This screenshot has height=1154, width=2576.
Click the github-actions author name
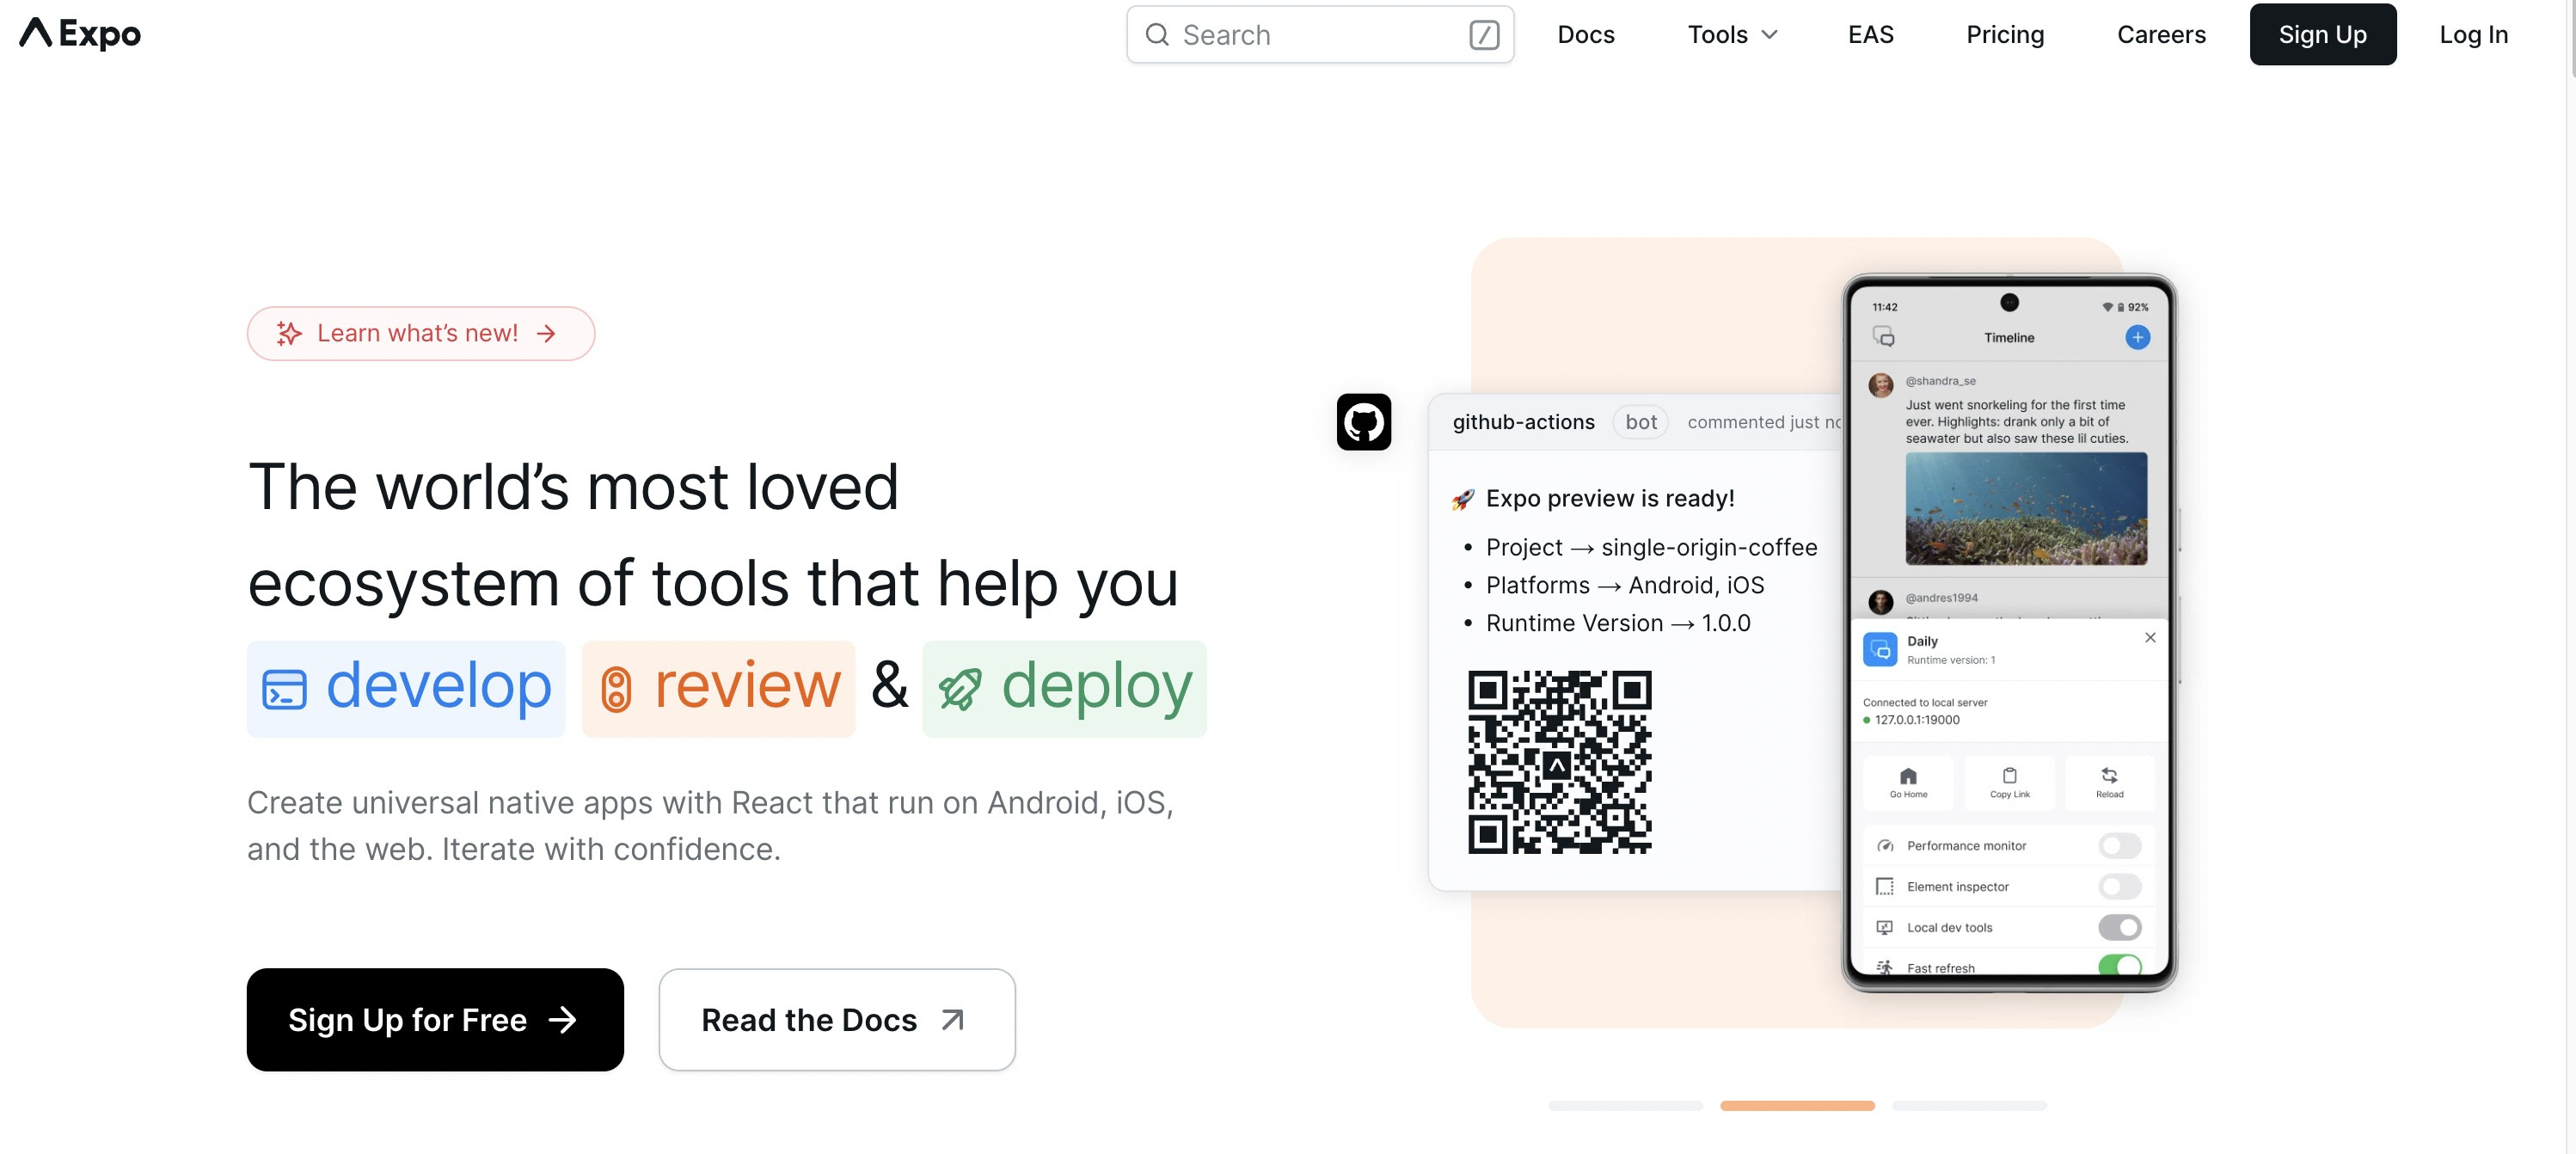(x=1523, y=422)
